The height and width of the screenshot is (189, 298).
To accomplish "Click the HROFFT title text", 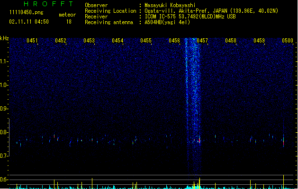I will 49,4.
